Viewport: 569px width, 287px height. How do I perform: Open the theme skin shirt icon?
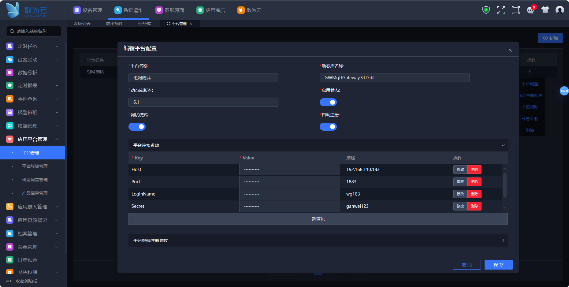(x=545, y=10)
